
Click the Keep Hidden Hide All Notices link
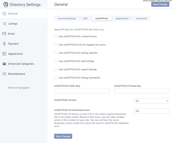click(x=157, y=1)
